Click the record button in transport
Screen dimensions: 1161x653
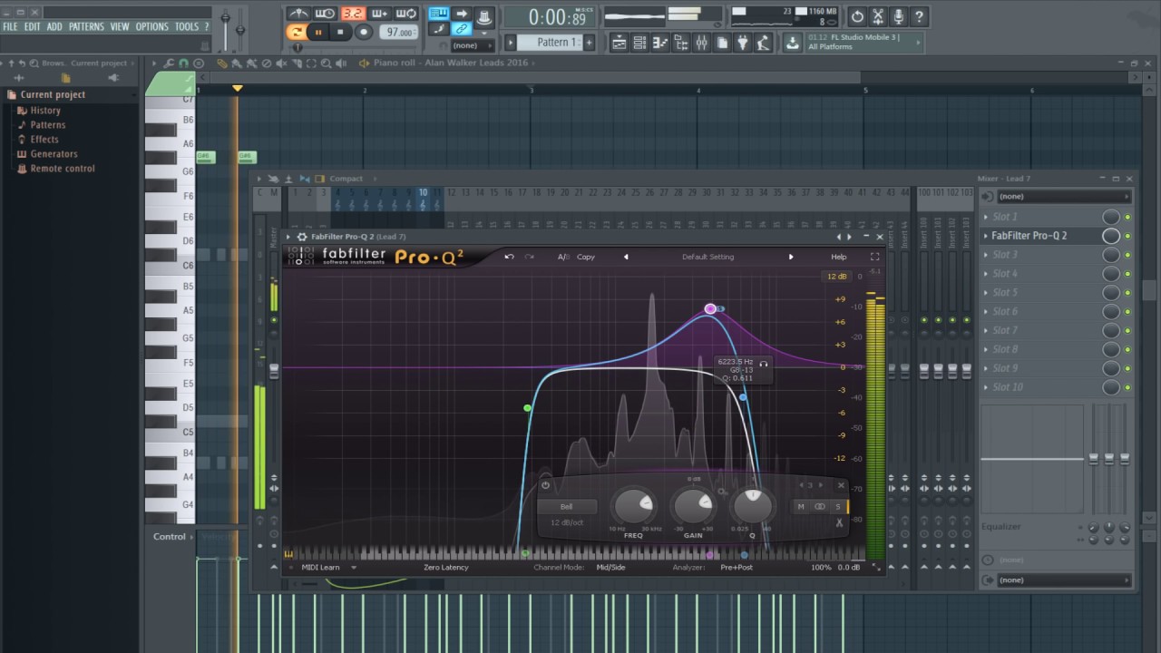[x=364, y=32]
